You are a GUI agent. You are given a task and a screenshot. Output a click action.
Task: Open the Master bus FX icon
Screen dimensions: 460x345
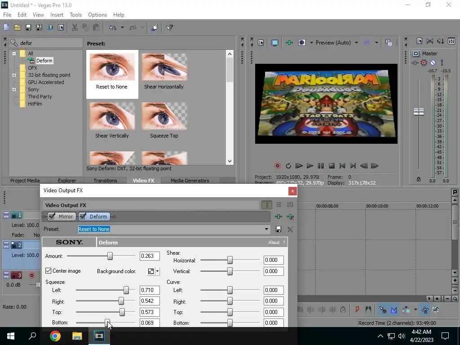(x=415, y=62)
